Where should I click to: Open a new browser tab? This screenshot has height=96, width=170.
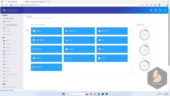[x=49, y=2]
